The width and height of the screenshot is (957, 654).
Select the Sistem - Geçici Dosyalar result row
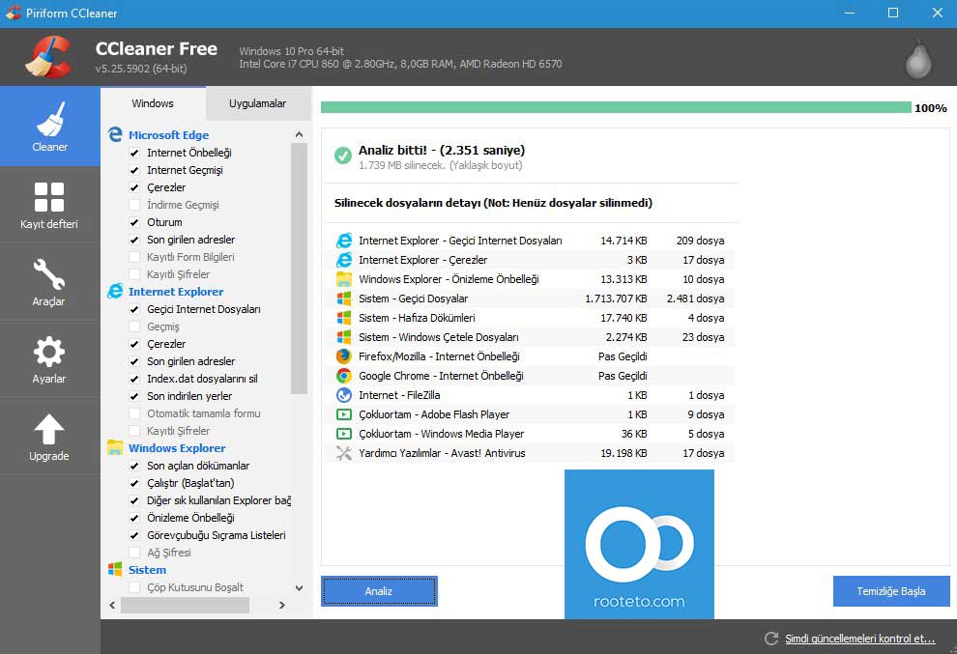coord(530,299)
